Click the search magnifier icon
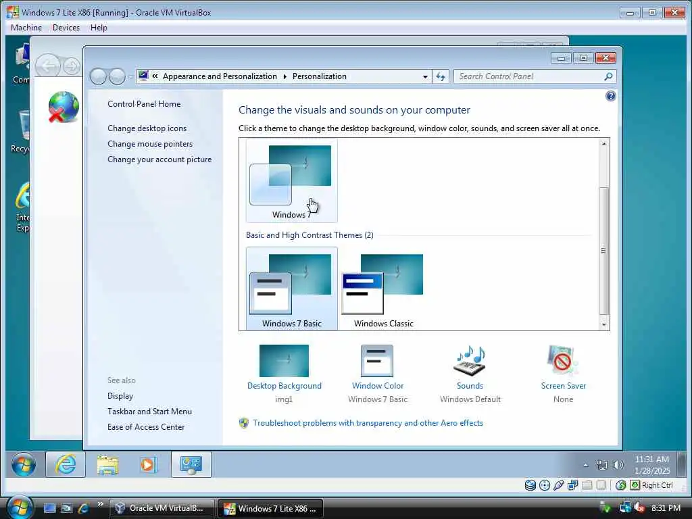This screenshot has width=692, height=519. [x=608, y=76]
